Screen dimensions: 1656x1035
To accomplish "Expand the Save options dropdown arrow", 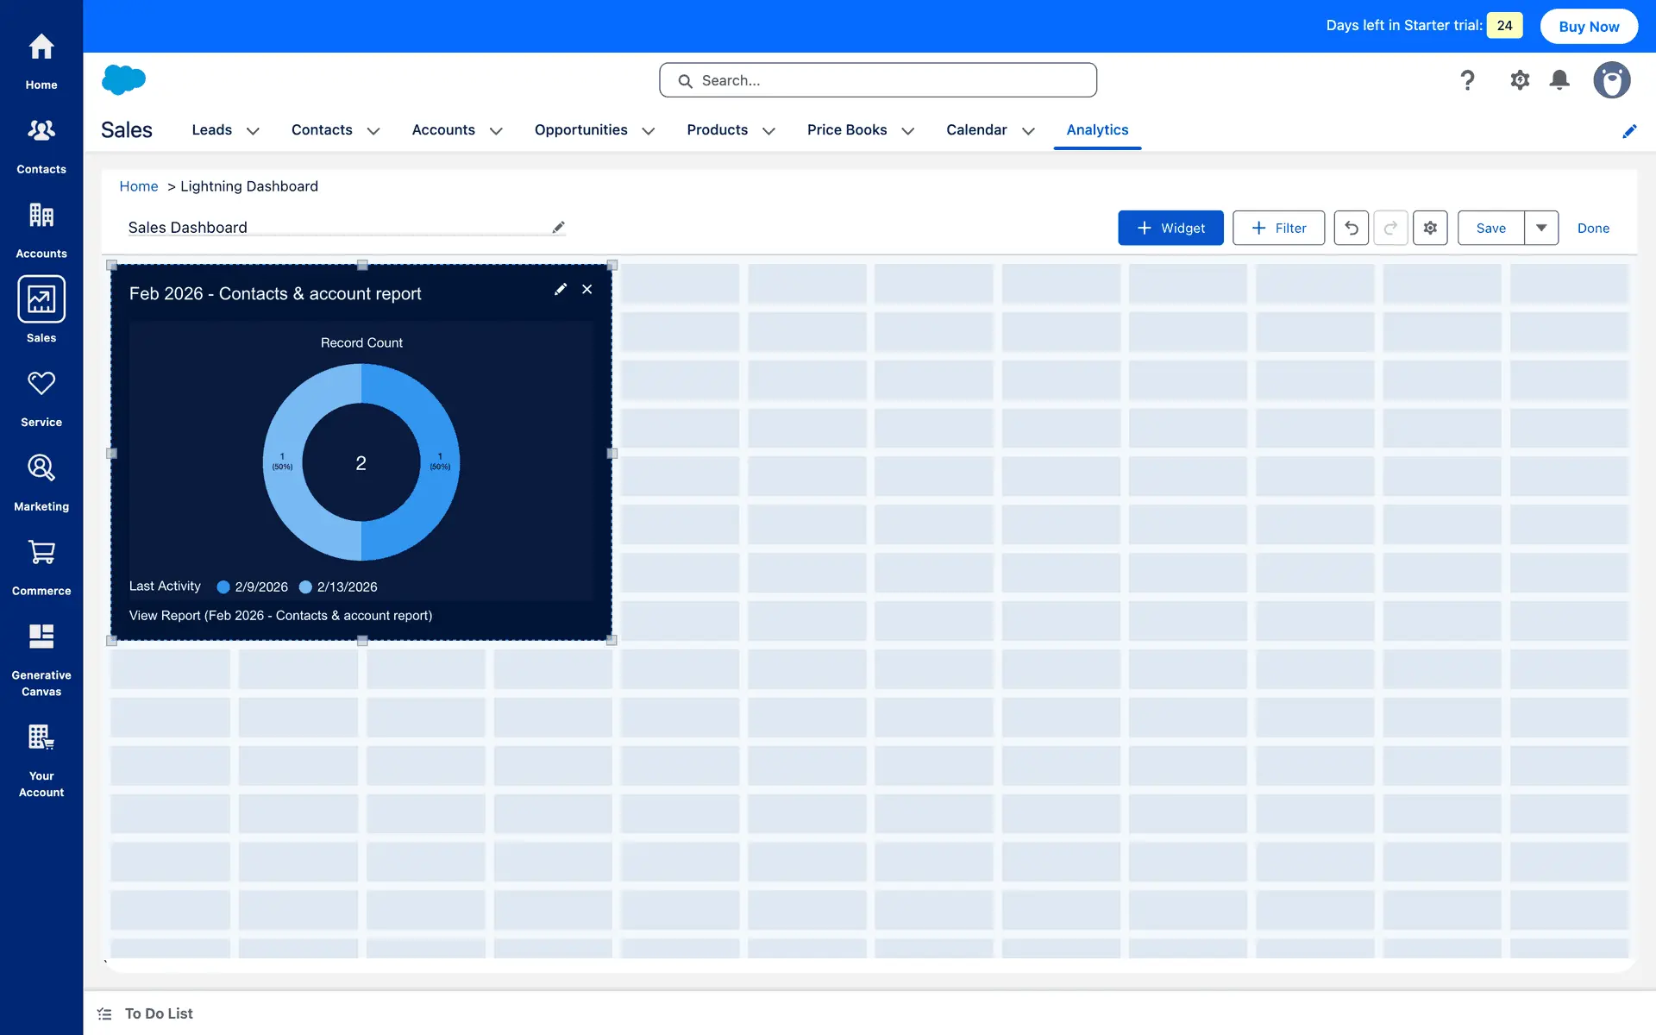I will pos(1541,228).
